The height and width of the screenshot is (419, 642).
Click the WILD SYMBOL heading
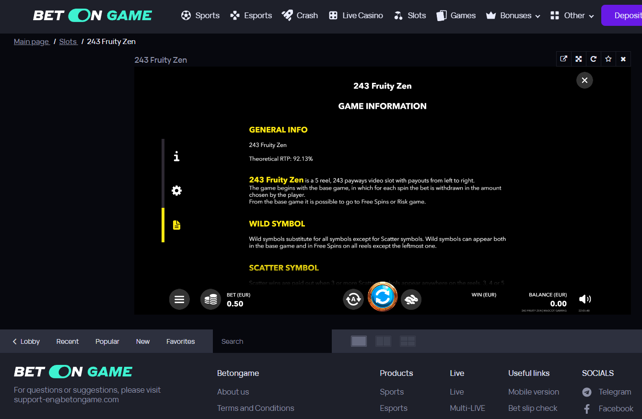[277, 224]
